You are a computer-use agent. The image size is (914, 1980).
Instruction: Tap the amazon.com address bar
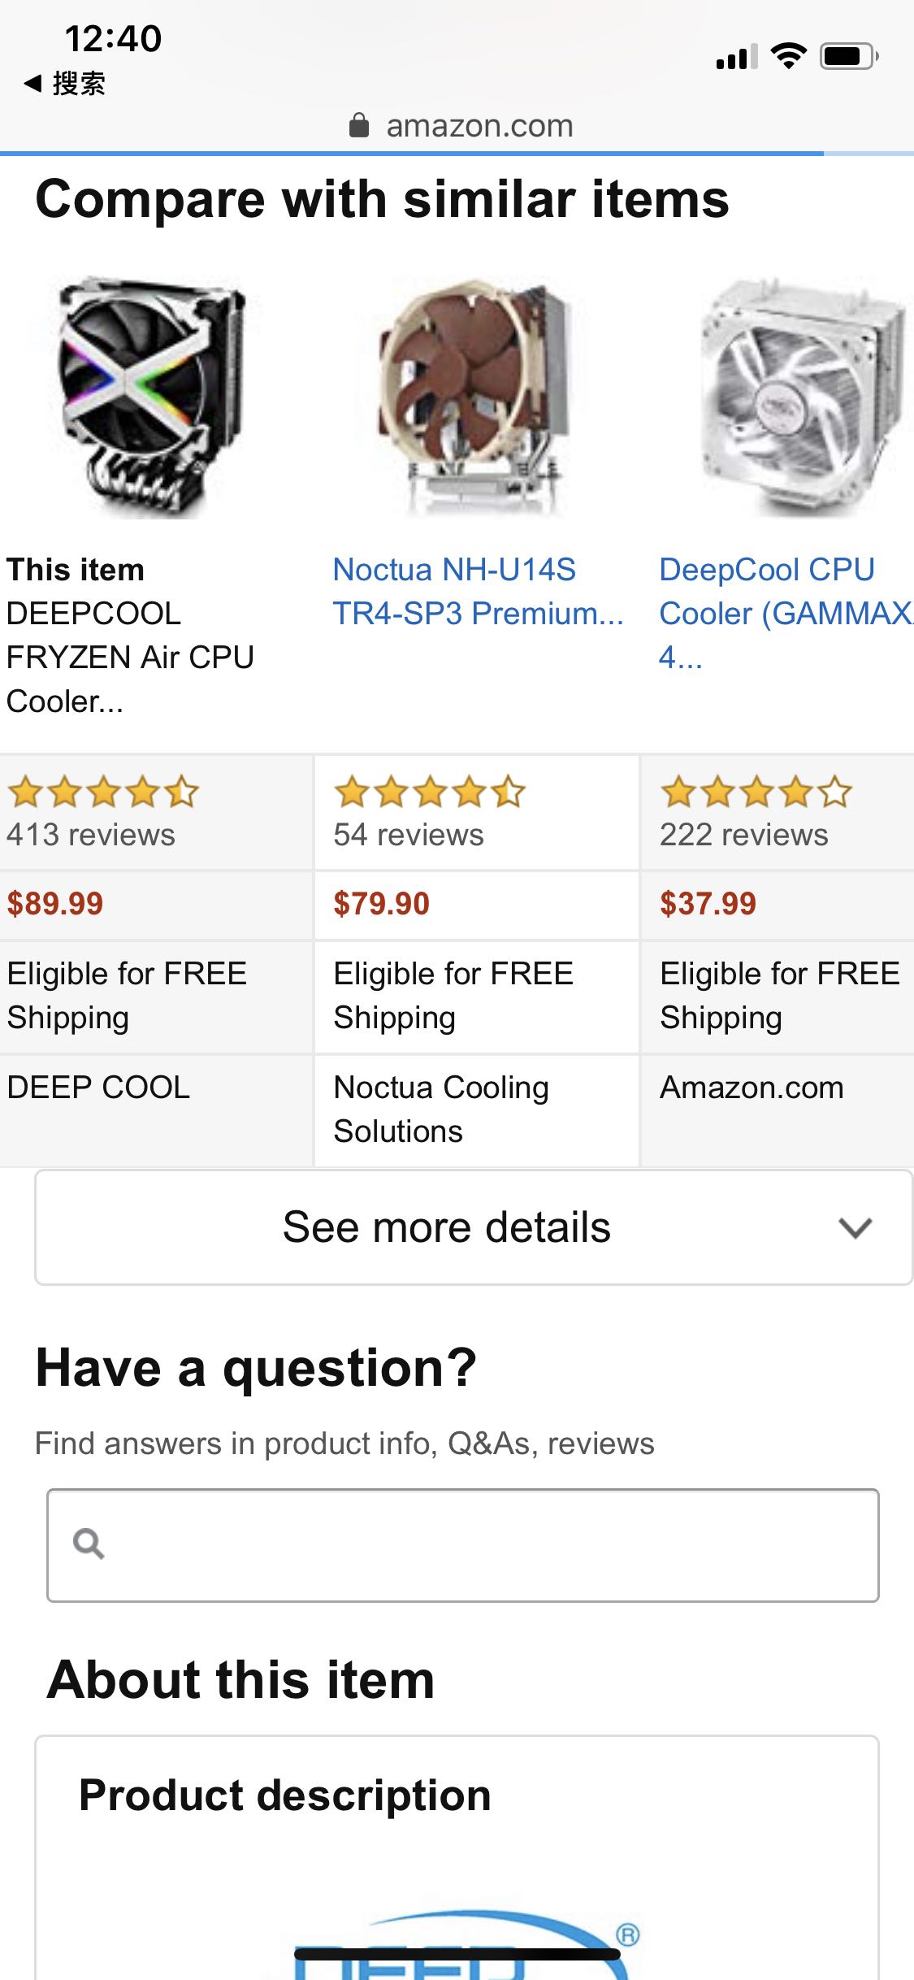point(479,126)
